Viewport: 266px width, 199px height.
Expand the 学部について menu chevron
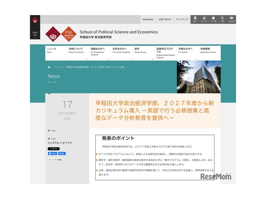(87, 59)
